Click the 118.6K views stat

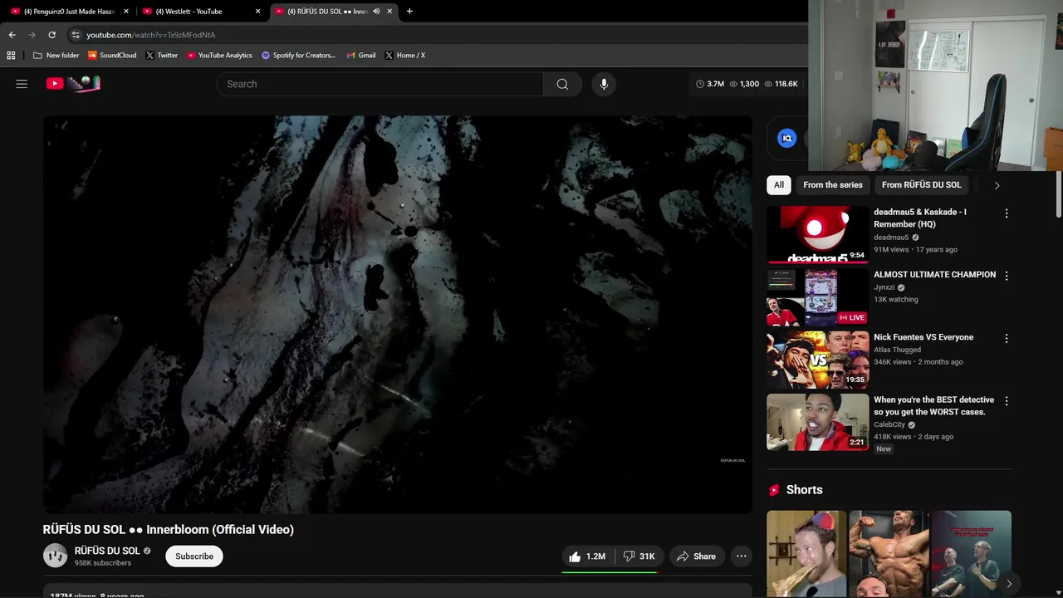(x=781, y=84)
